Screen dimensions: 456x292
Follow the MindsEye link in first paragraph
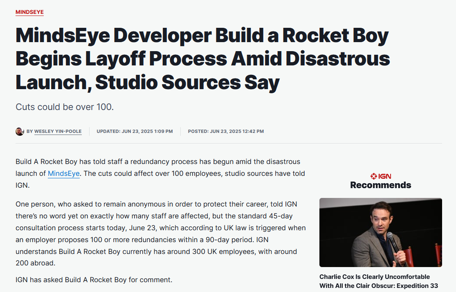(64, 174)
